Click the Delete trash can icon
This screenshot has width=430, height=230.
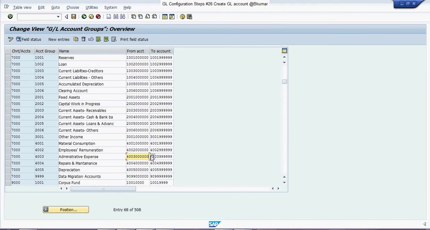(83, 40)
